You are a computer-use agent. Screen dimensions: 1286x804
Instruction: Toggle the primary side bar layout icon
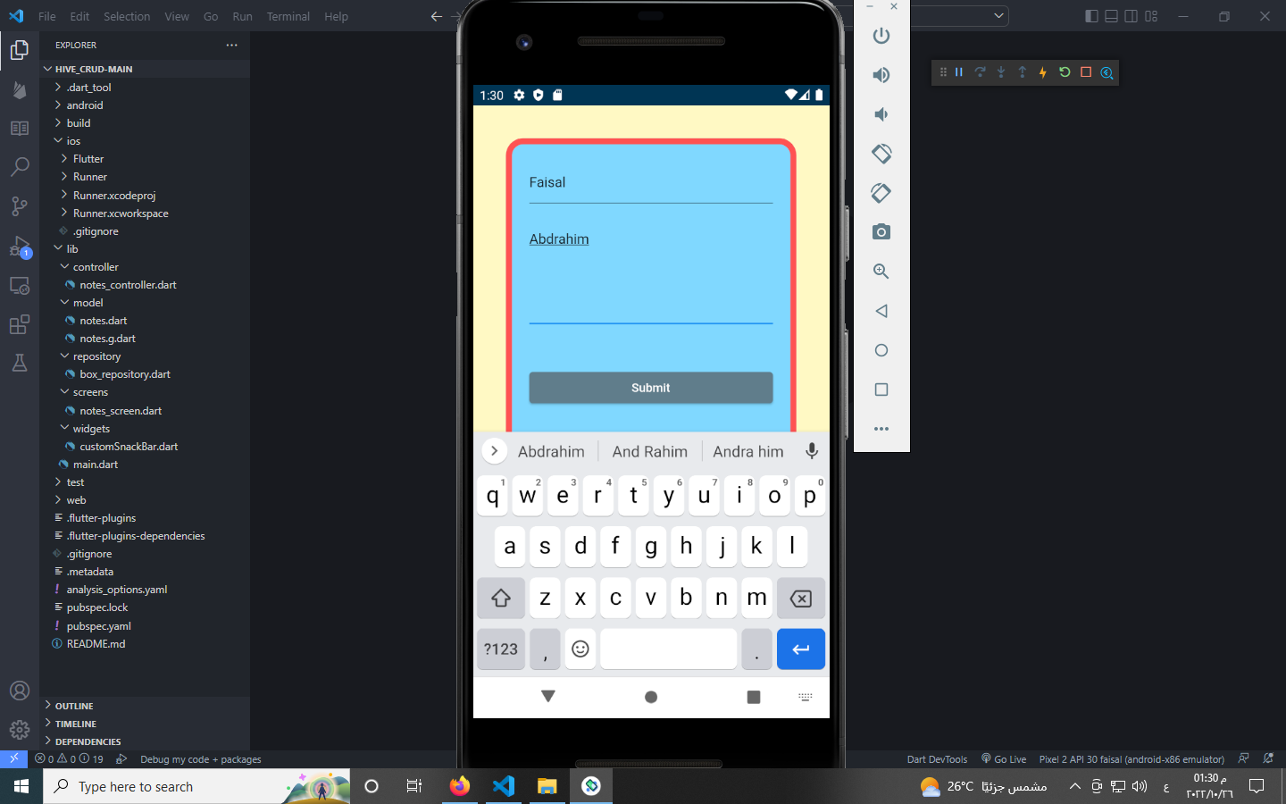pyautogui.click(x=1091, y=16)
